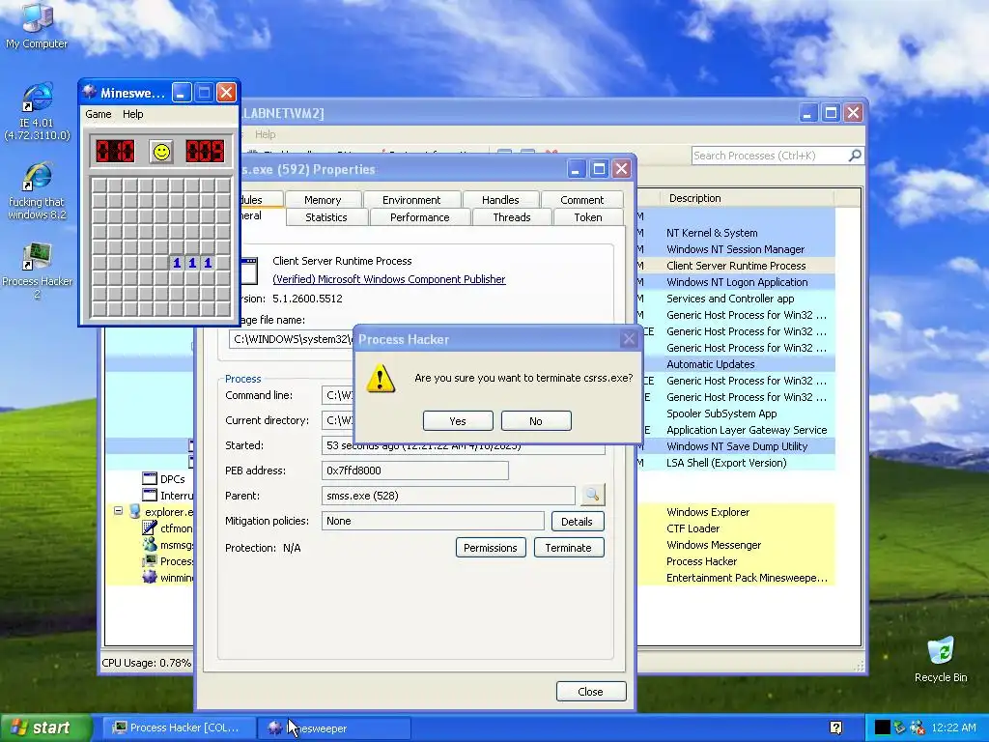Open the IE 4.01 desktop shortcut

pyautogui.click(x=37, y=112)
